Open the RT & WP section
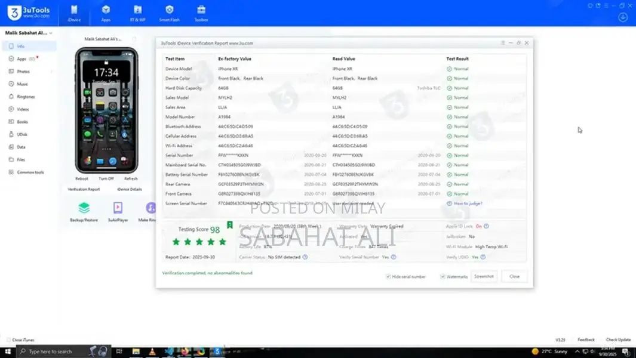The image size is (636, 358). [137, 13]
